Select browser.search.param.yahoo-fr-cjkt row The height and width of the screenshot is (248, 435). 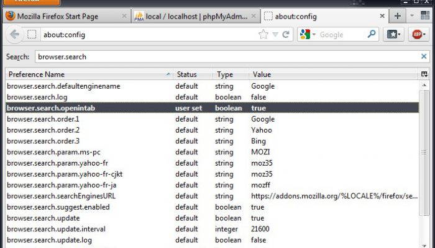click(213, 174)
